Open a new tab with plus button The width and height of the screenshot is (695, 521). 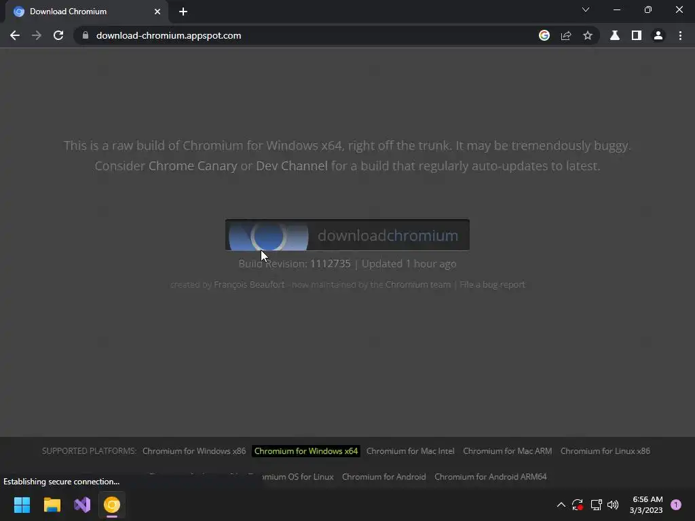tap(183, 12)
